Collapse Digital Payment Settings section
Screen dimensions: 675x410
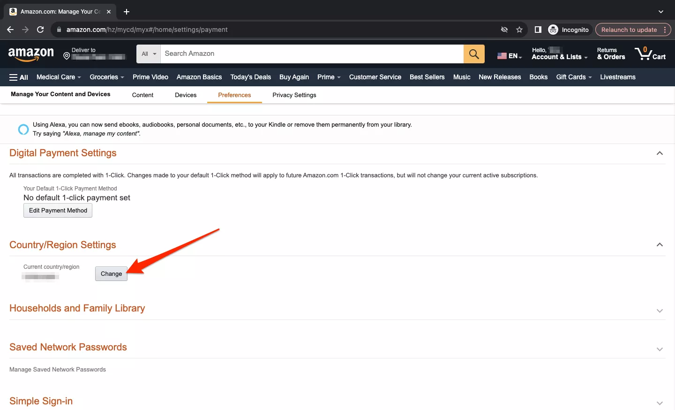(660, 153)
